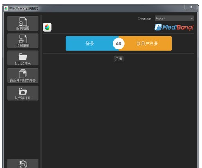Click the white 或是 circle divider
Screen dimensions: 202x168
[119, 43]
